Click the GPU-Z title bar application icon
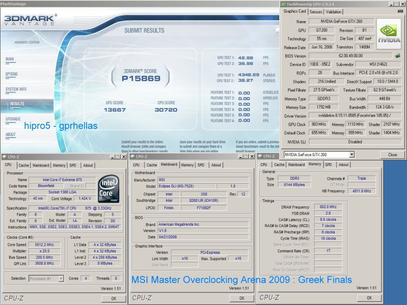This screenshot has height=305, width=407. (283, 4)
